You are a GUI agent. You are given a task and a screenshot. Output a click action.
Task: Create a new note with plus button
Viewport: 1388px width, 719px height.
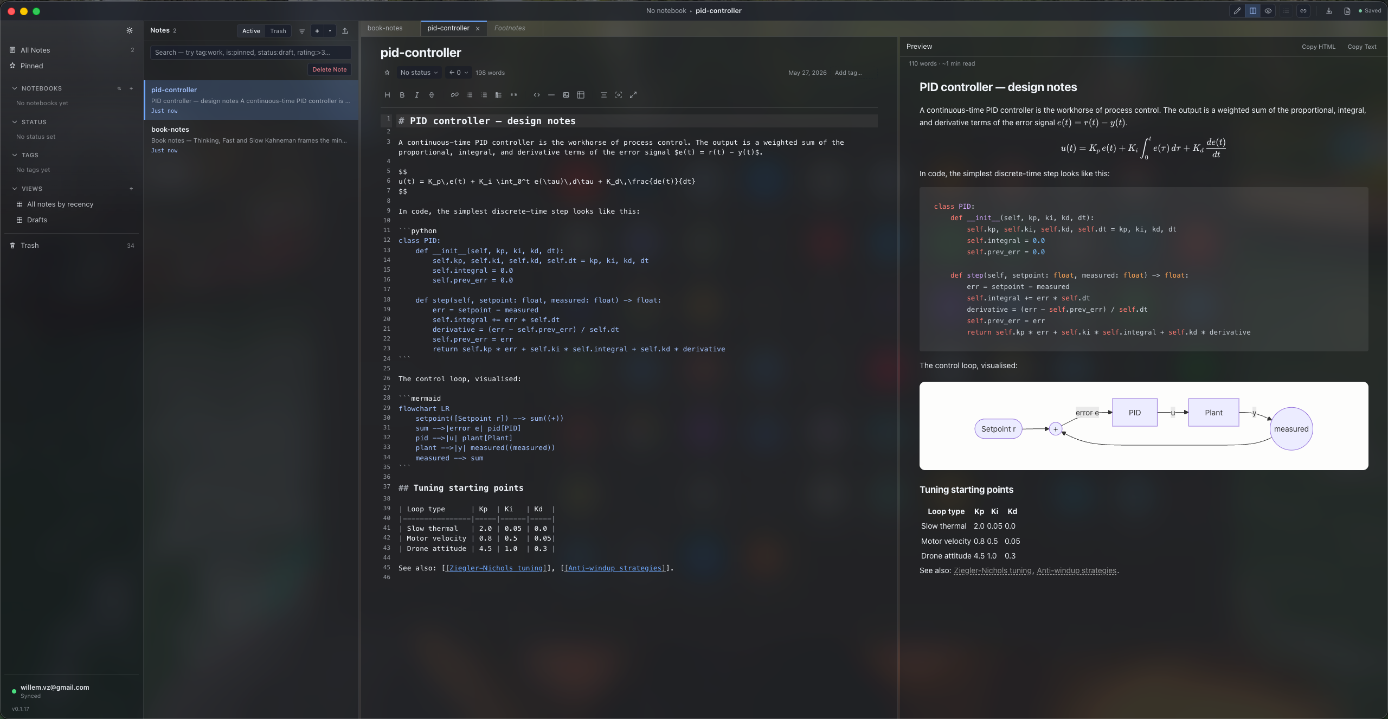317,31
